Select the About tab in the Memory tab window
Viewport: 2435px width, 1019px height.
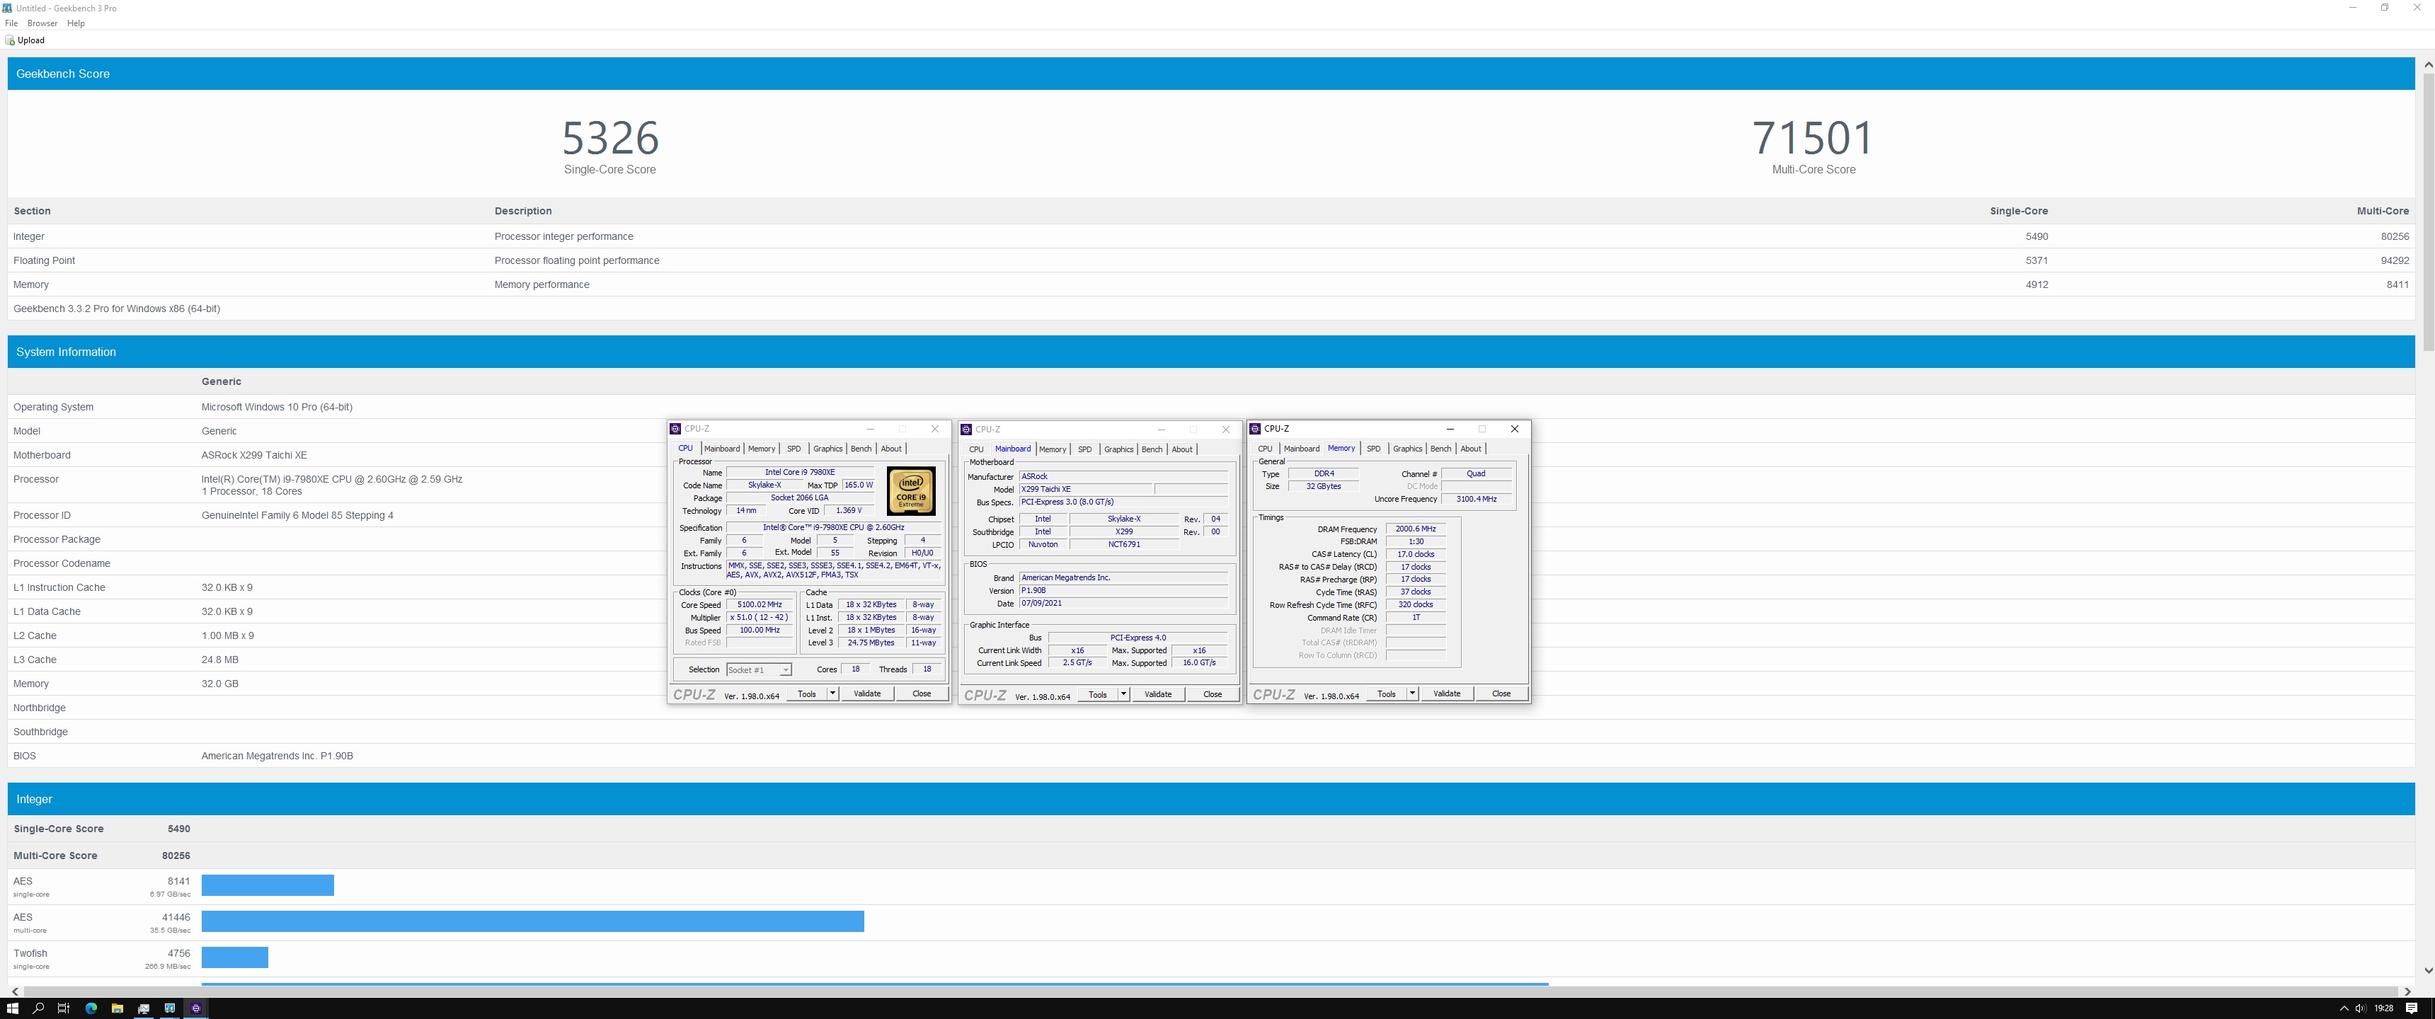pos(1471,449)
